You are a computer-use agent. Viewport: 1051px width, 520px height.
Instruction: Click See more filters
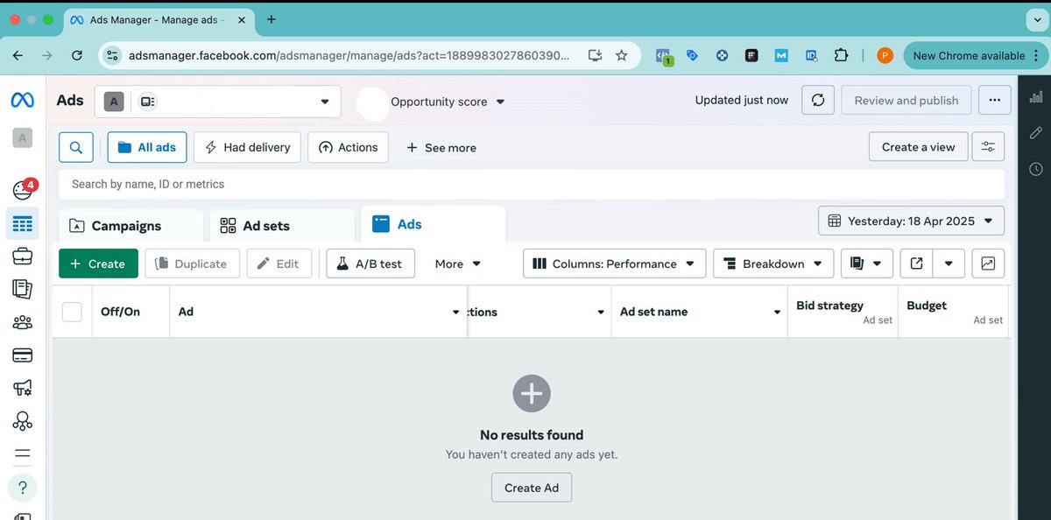pyautogui.click(x=441, y=148)
